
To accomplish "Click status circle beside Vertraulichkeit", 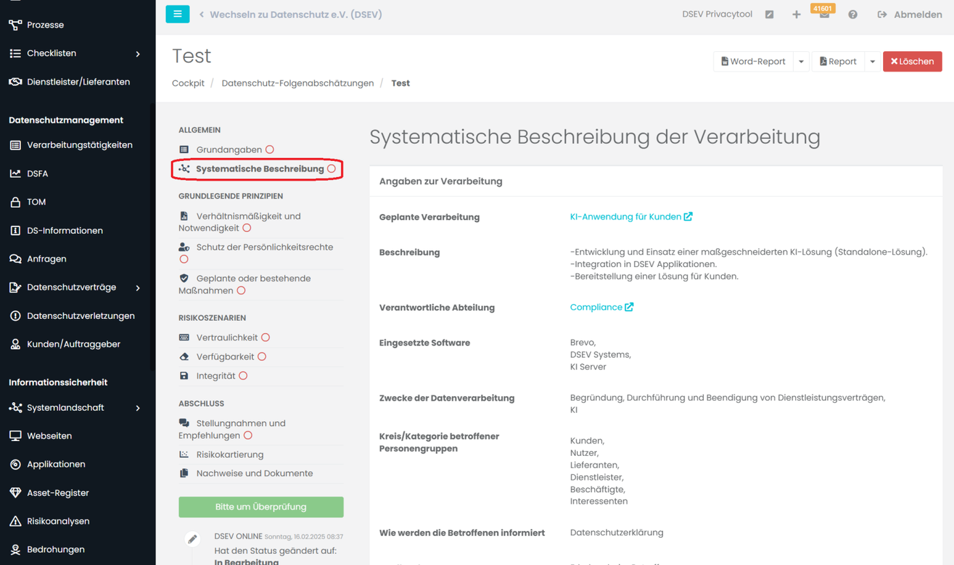I will click(x=266, y=337).
